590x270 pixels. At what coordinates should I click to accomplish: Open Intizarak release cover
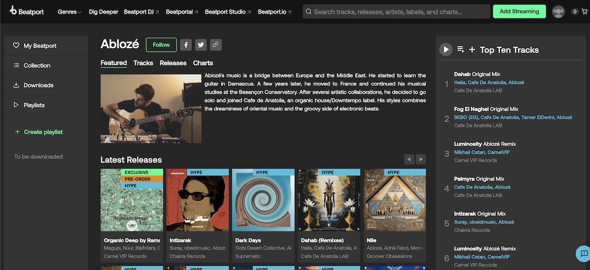pyautogui.click(x=198, y=200)
